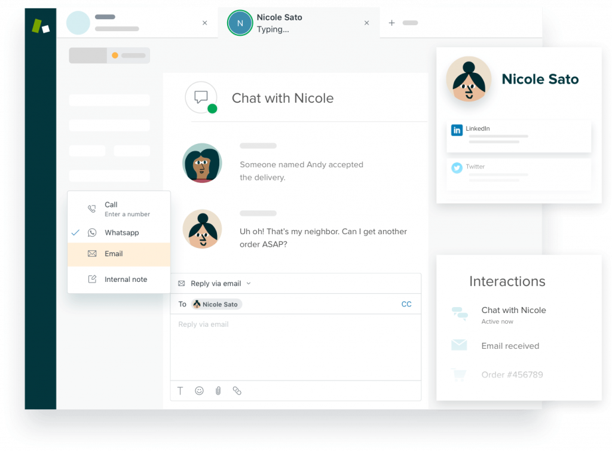Click the Nicole Sato recipient chip
The width and height of the screenshot is (612, 451).
[216, 304]
